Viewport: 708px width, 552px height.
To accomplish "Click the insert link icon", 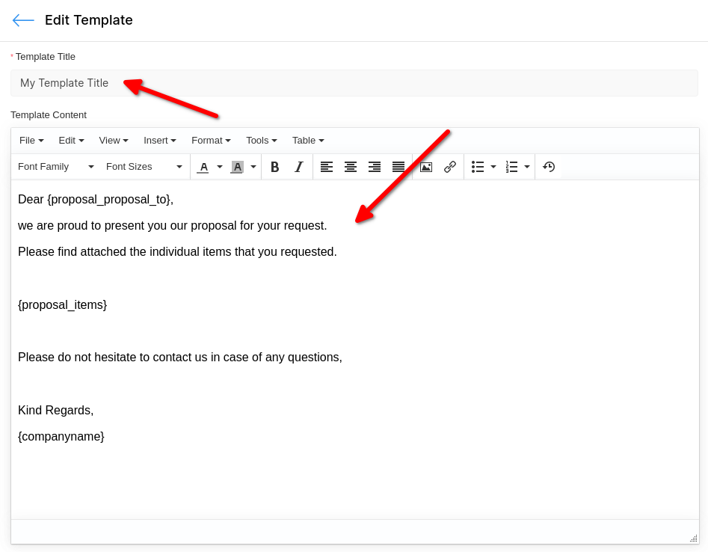I will tap(450, 167).
